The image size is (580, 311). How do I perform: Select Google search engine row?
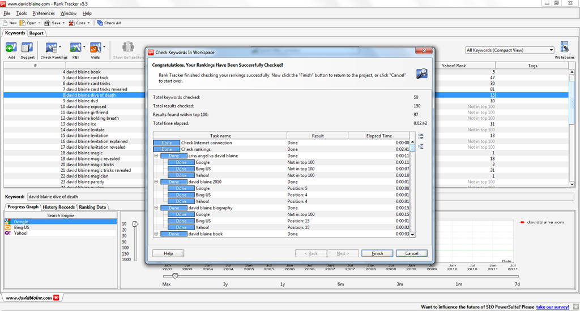tap(61, 222)
